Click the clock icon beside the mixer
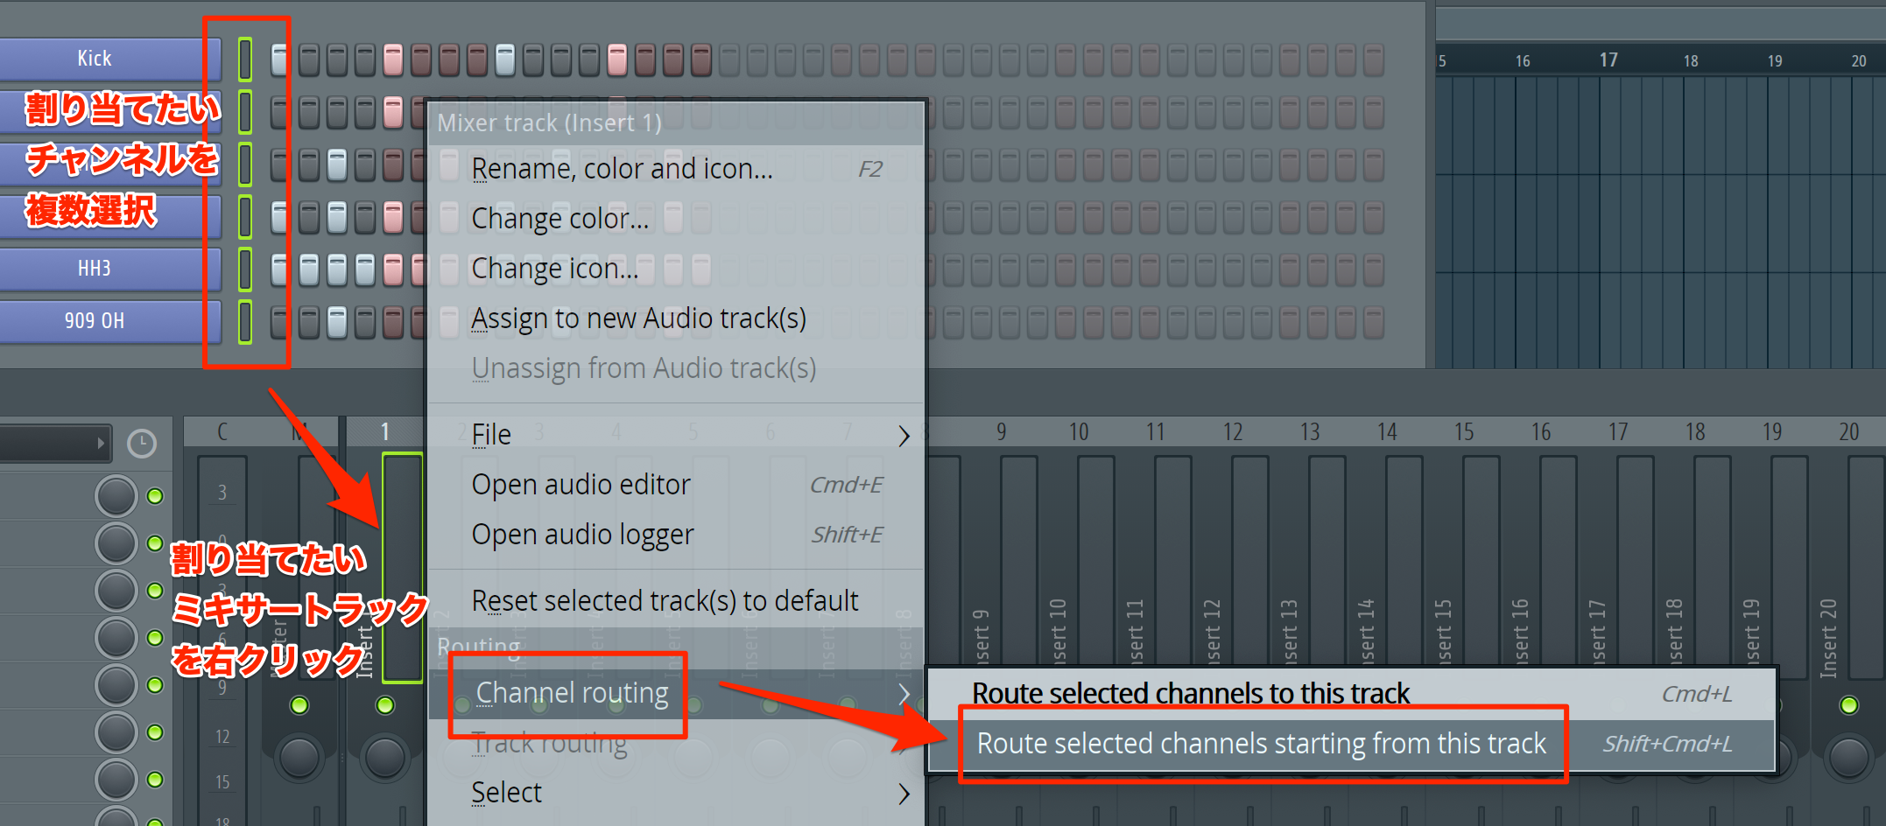 pyautogui.click(x=142, y=444)
